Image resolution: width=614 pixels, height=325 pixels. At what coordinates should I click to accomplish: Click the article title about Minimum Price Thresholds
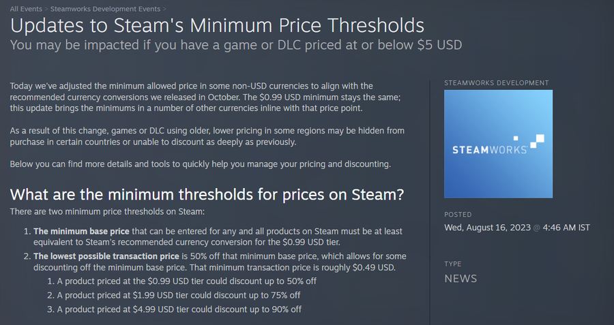[217, 26]
